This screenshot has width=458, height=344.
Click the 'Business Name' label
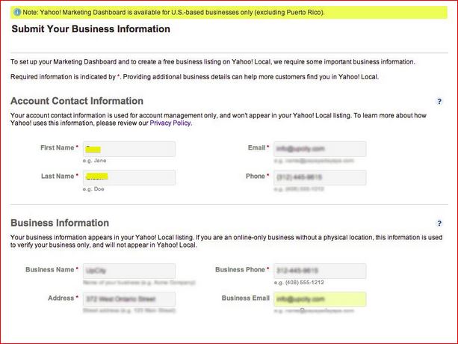point(50,269)
